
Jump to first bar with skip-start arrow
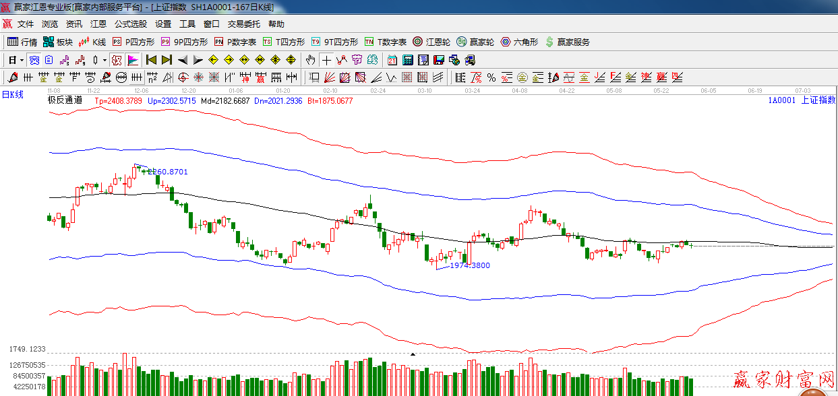(152, 60)
